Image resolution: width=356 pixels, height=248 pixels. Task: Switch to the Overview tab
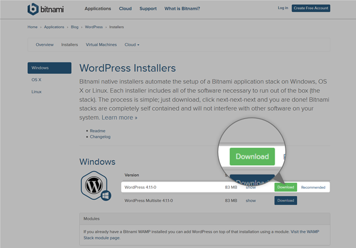44,45
